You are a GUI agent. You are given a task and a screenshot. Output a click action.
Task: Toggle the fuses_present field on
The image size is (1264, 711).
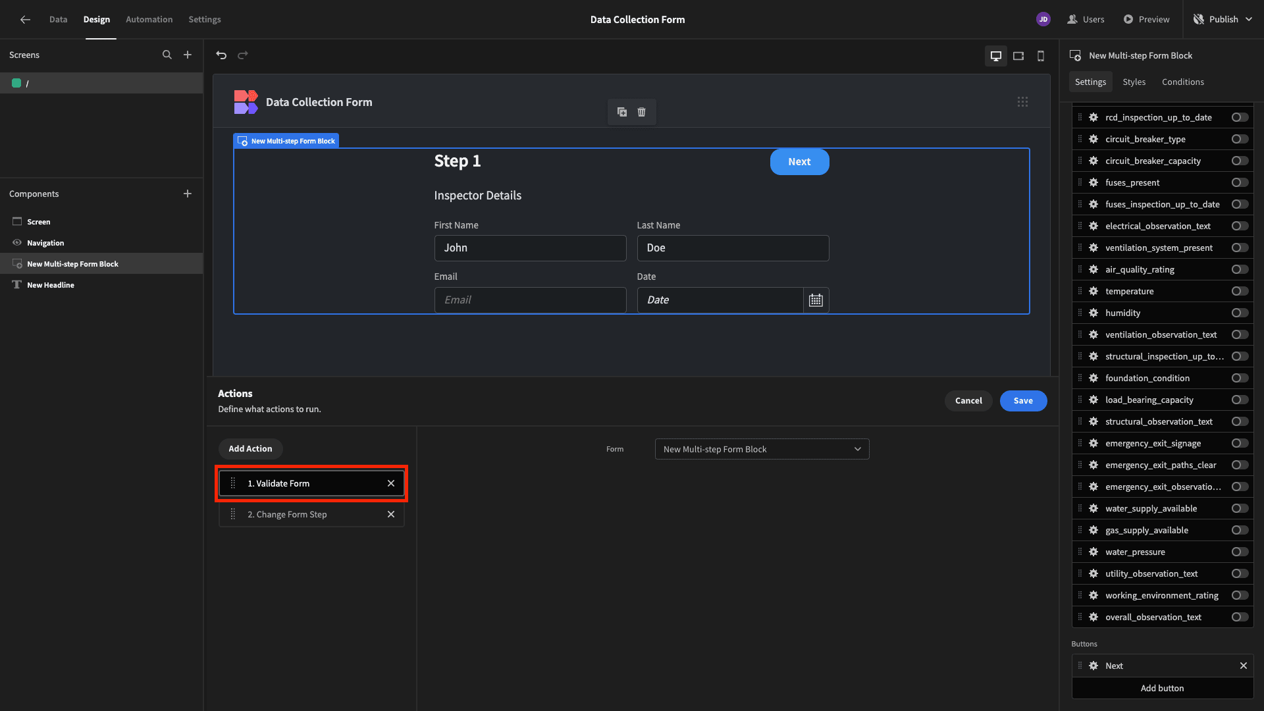point(1240,182)
